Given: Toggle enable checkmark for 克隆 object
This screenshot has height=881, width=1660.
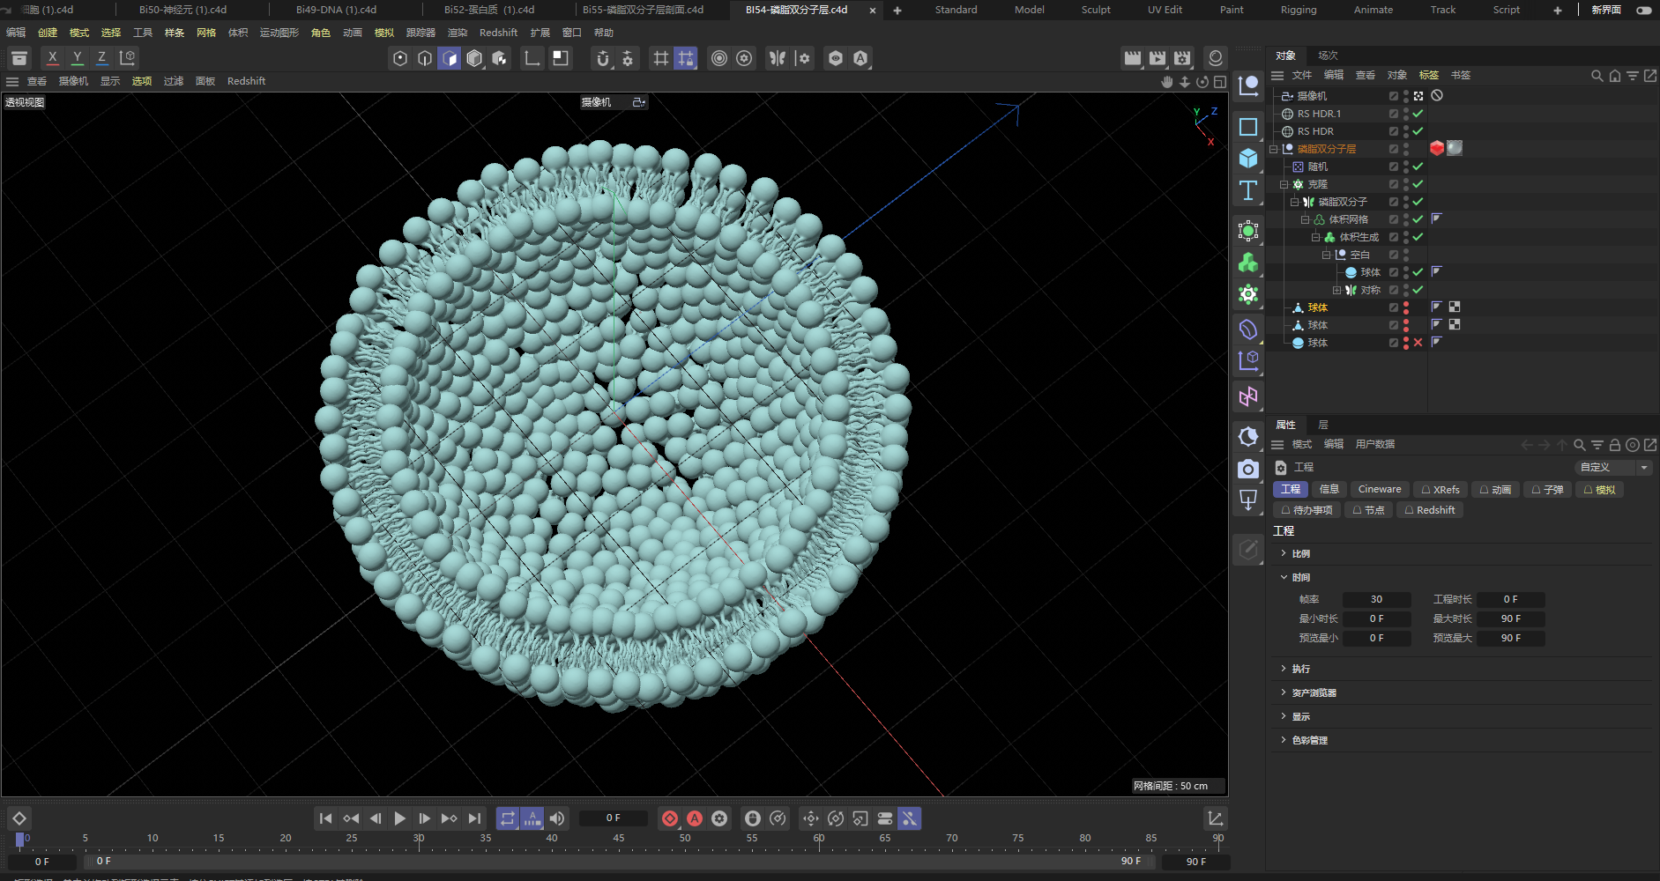Looking at the screenshot, I should point(1418,184).
